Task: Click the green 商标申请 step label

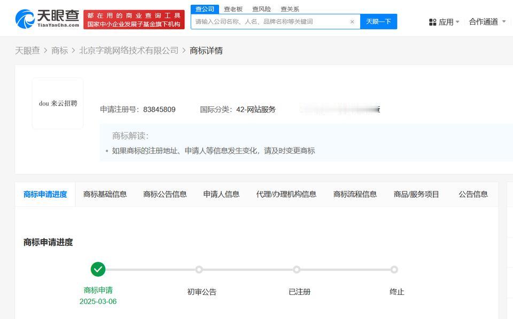Action: tap(98, 290)
